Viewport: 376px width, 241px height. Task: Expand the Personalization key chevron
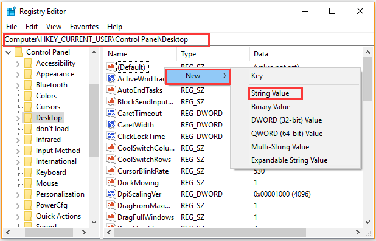coord(18,195)
